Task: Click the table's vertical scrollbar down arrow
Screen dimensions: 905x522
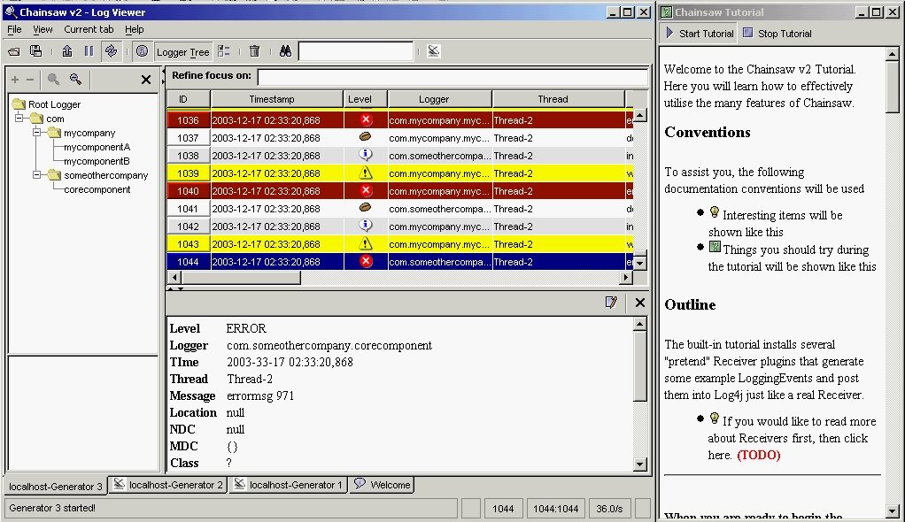Action: [x=640, y=263]
